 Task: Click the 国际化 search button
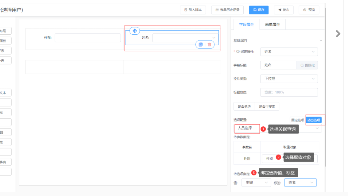coord(307,65)
